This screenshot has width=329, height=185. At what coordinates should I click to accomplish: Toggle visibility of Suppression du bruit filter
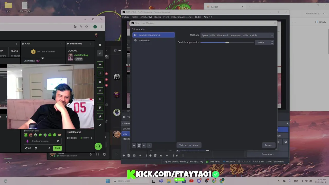click(135, 35)
